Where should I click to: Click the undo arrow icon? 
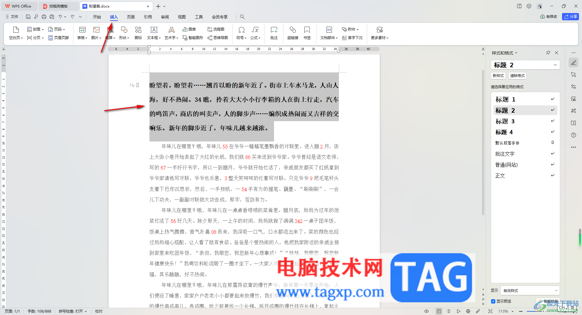(x=60, y=17)
